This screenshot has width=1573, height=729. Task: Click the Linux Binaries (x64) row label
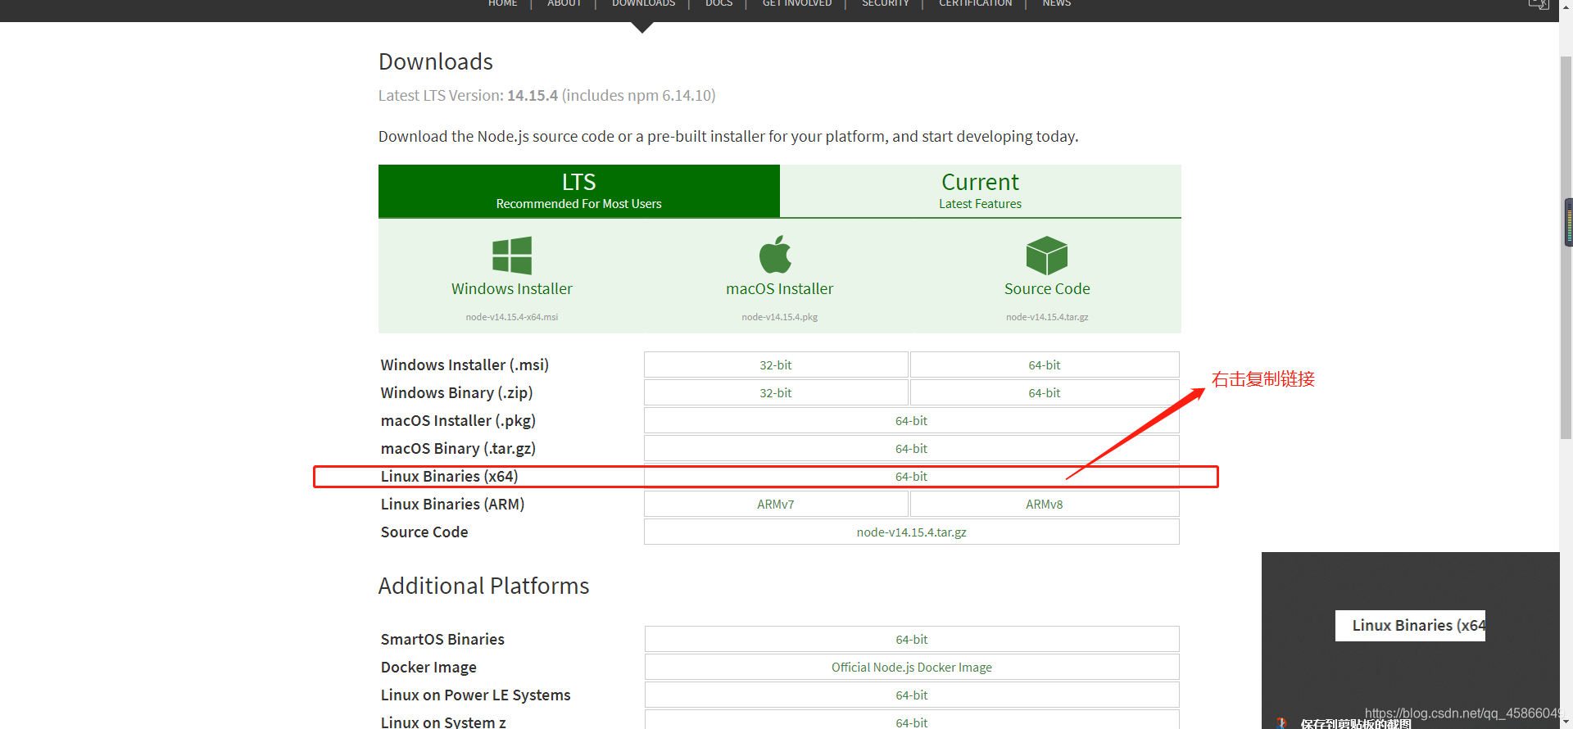(x=449, y=477)
